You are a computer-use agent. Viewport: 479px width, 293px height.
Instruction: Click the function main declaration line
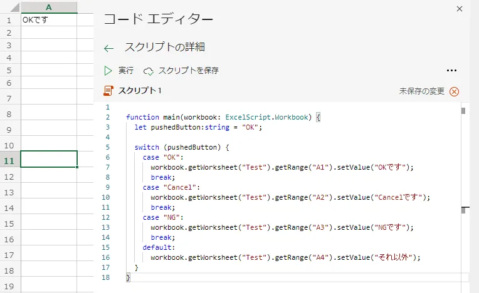(223, 117)
